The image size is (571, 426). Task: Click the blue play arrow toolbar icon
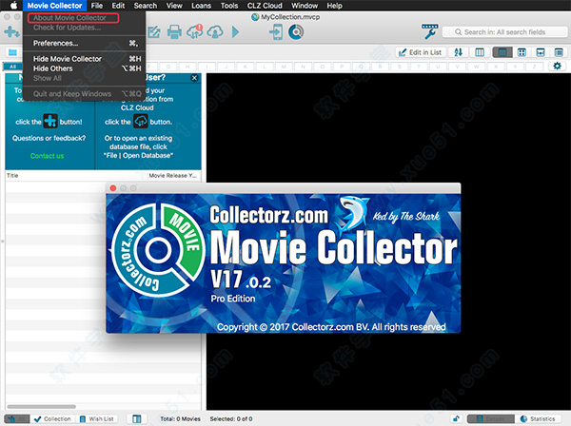pos(236,32)
